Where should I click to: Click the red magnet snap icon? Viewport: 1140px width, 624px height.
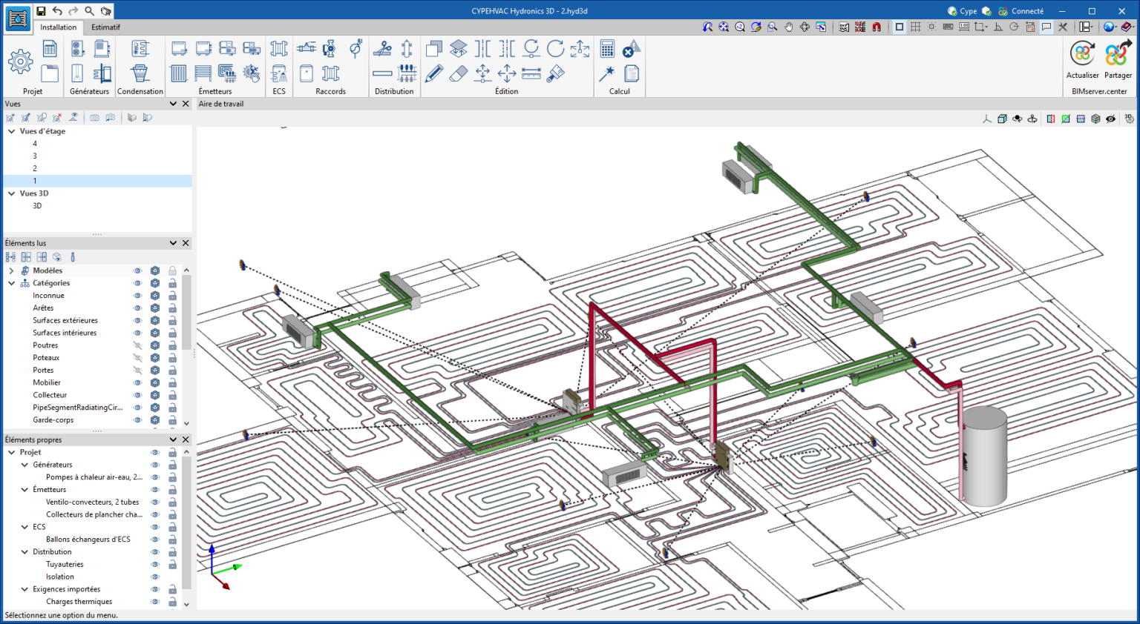877,27
